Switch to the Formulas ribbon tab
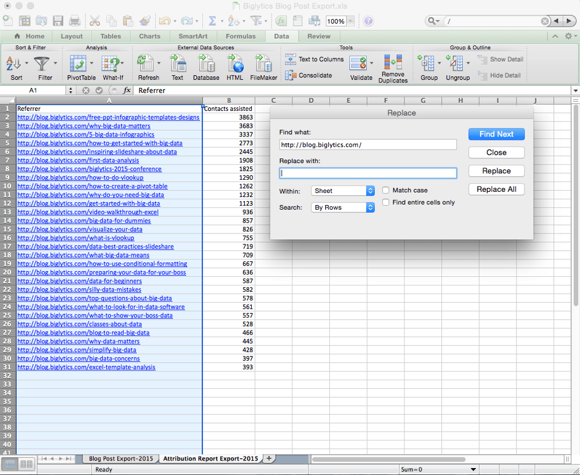This screenshot has height=475, width=580. (x=240, y=36)
